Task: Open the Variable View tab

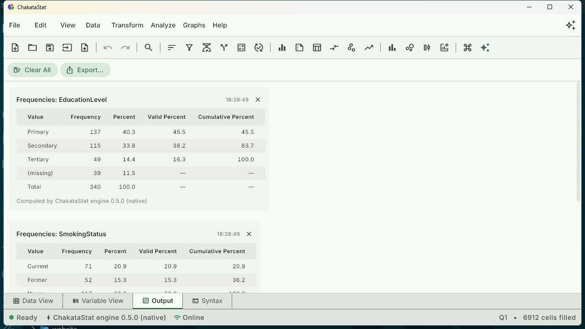Action: (x=98, y=301)
